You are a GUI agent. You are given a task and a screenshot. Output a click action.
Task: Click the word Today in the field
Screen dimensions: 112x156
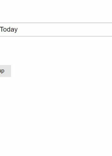point(9,30)
